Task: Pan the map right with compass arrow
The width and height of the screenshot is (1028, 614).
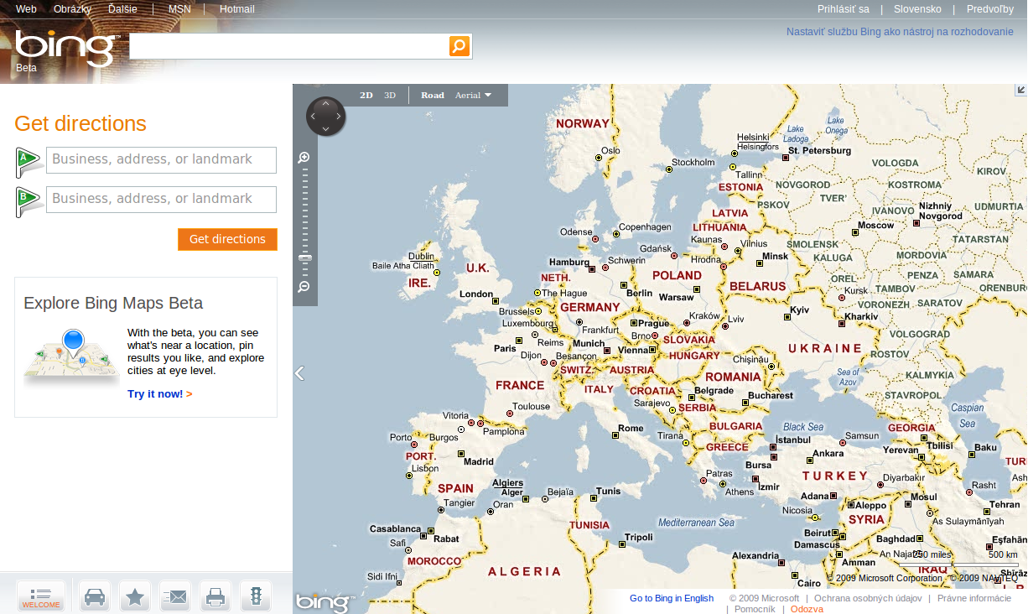Action: click(x=339, y=117)
